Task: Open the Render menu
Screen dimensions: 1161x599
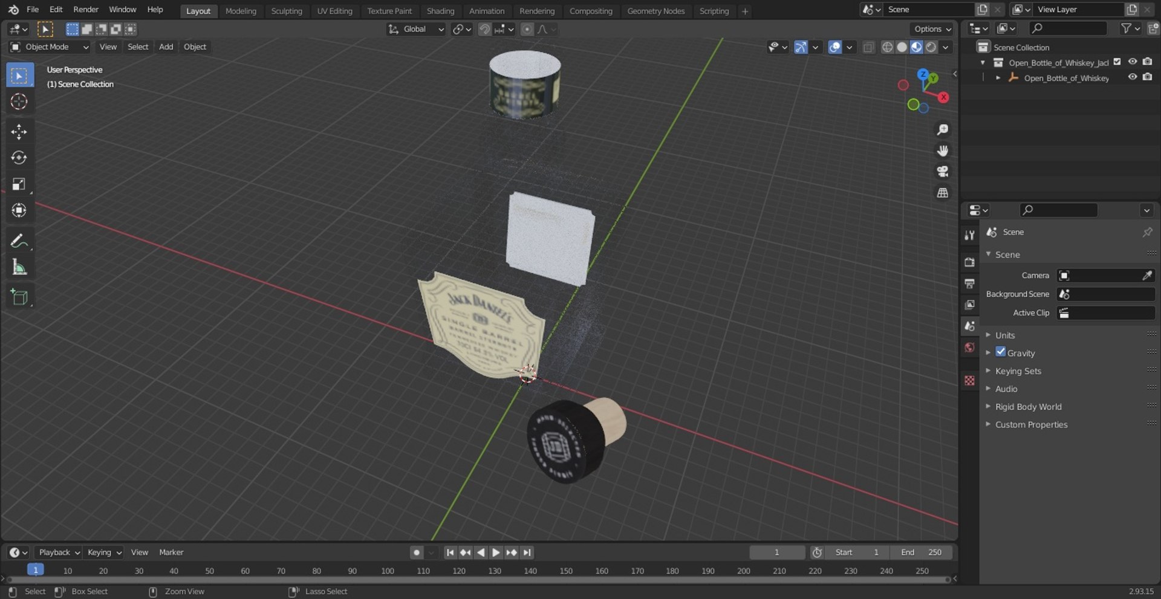Action: (86, 10)
